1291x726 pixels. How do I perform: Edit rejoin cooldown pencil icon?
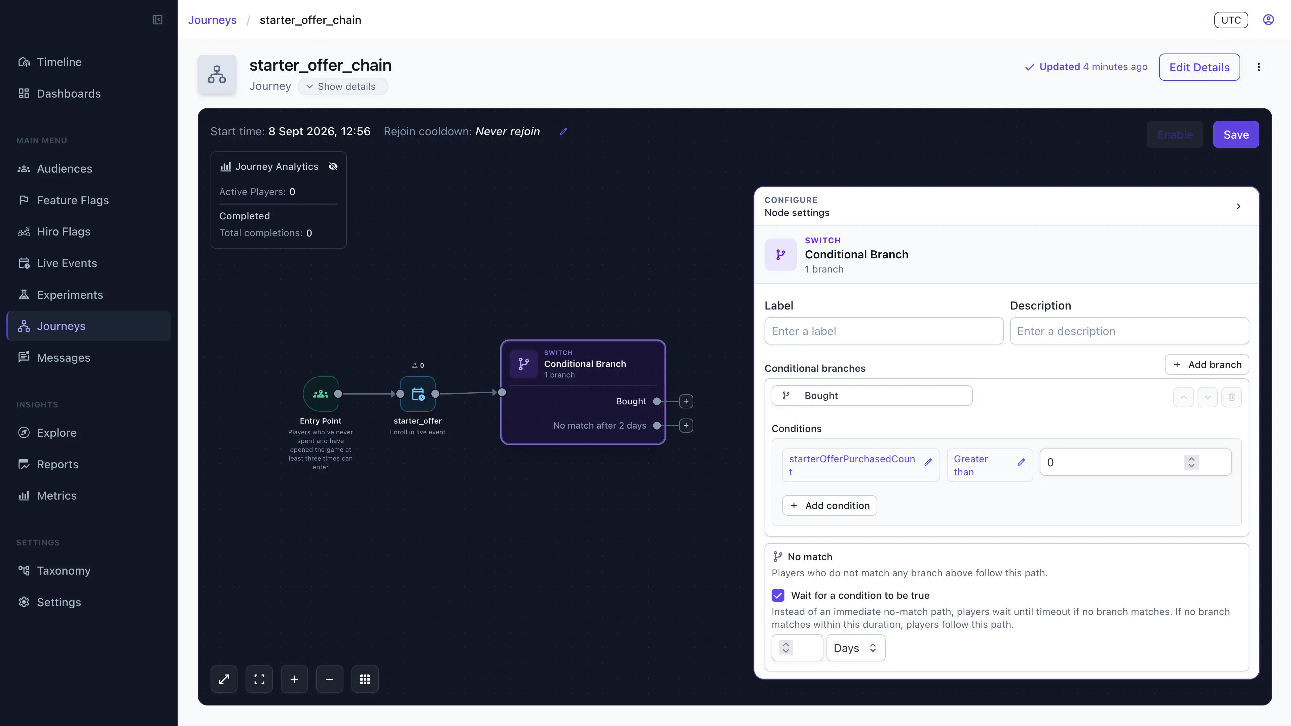[x=563, y=131]
